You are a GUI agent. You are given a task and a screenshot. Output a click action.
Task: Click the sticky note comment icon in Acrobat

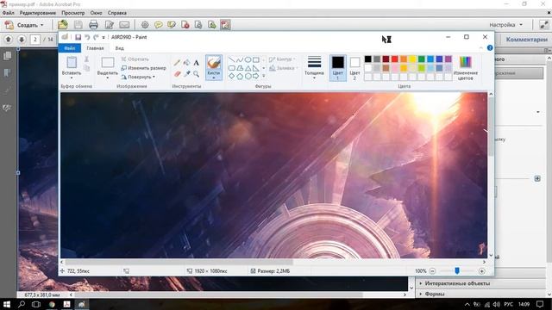(159, 25)
